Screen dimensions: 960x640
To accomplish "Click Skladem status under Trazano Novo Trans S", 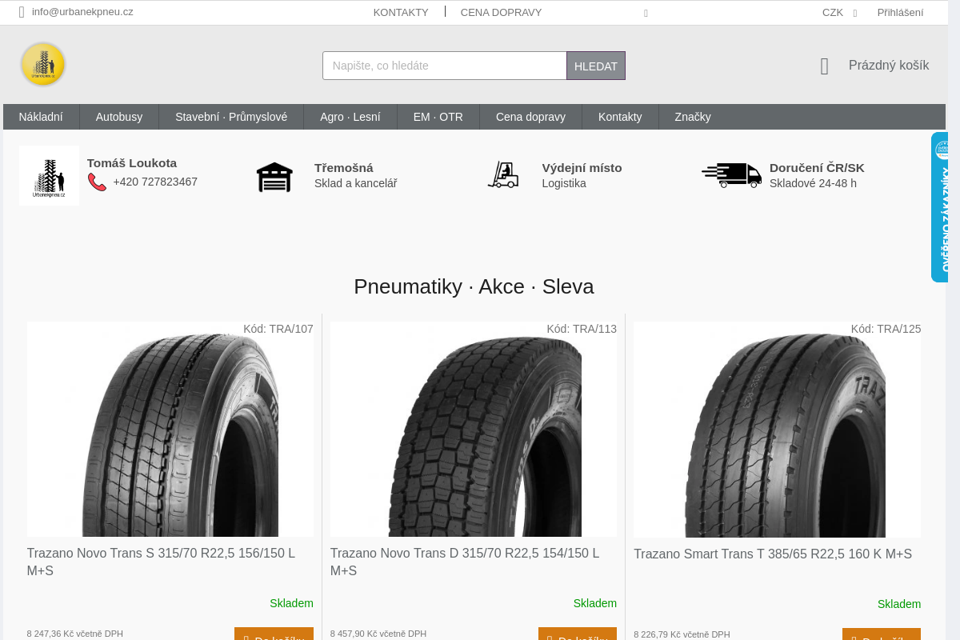I will coord(291,603).
